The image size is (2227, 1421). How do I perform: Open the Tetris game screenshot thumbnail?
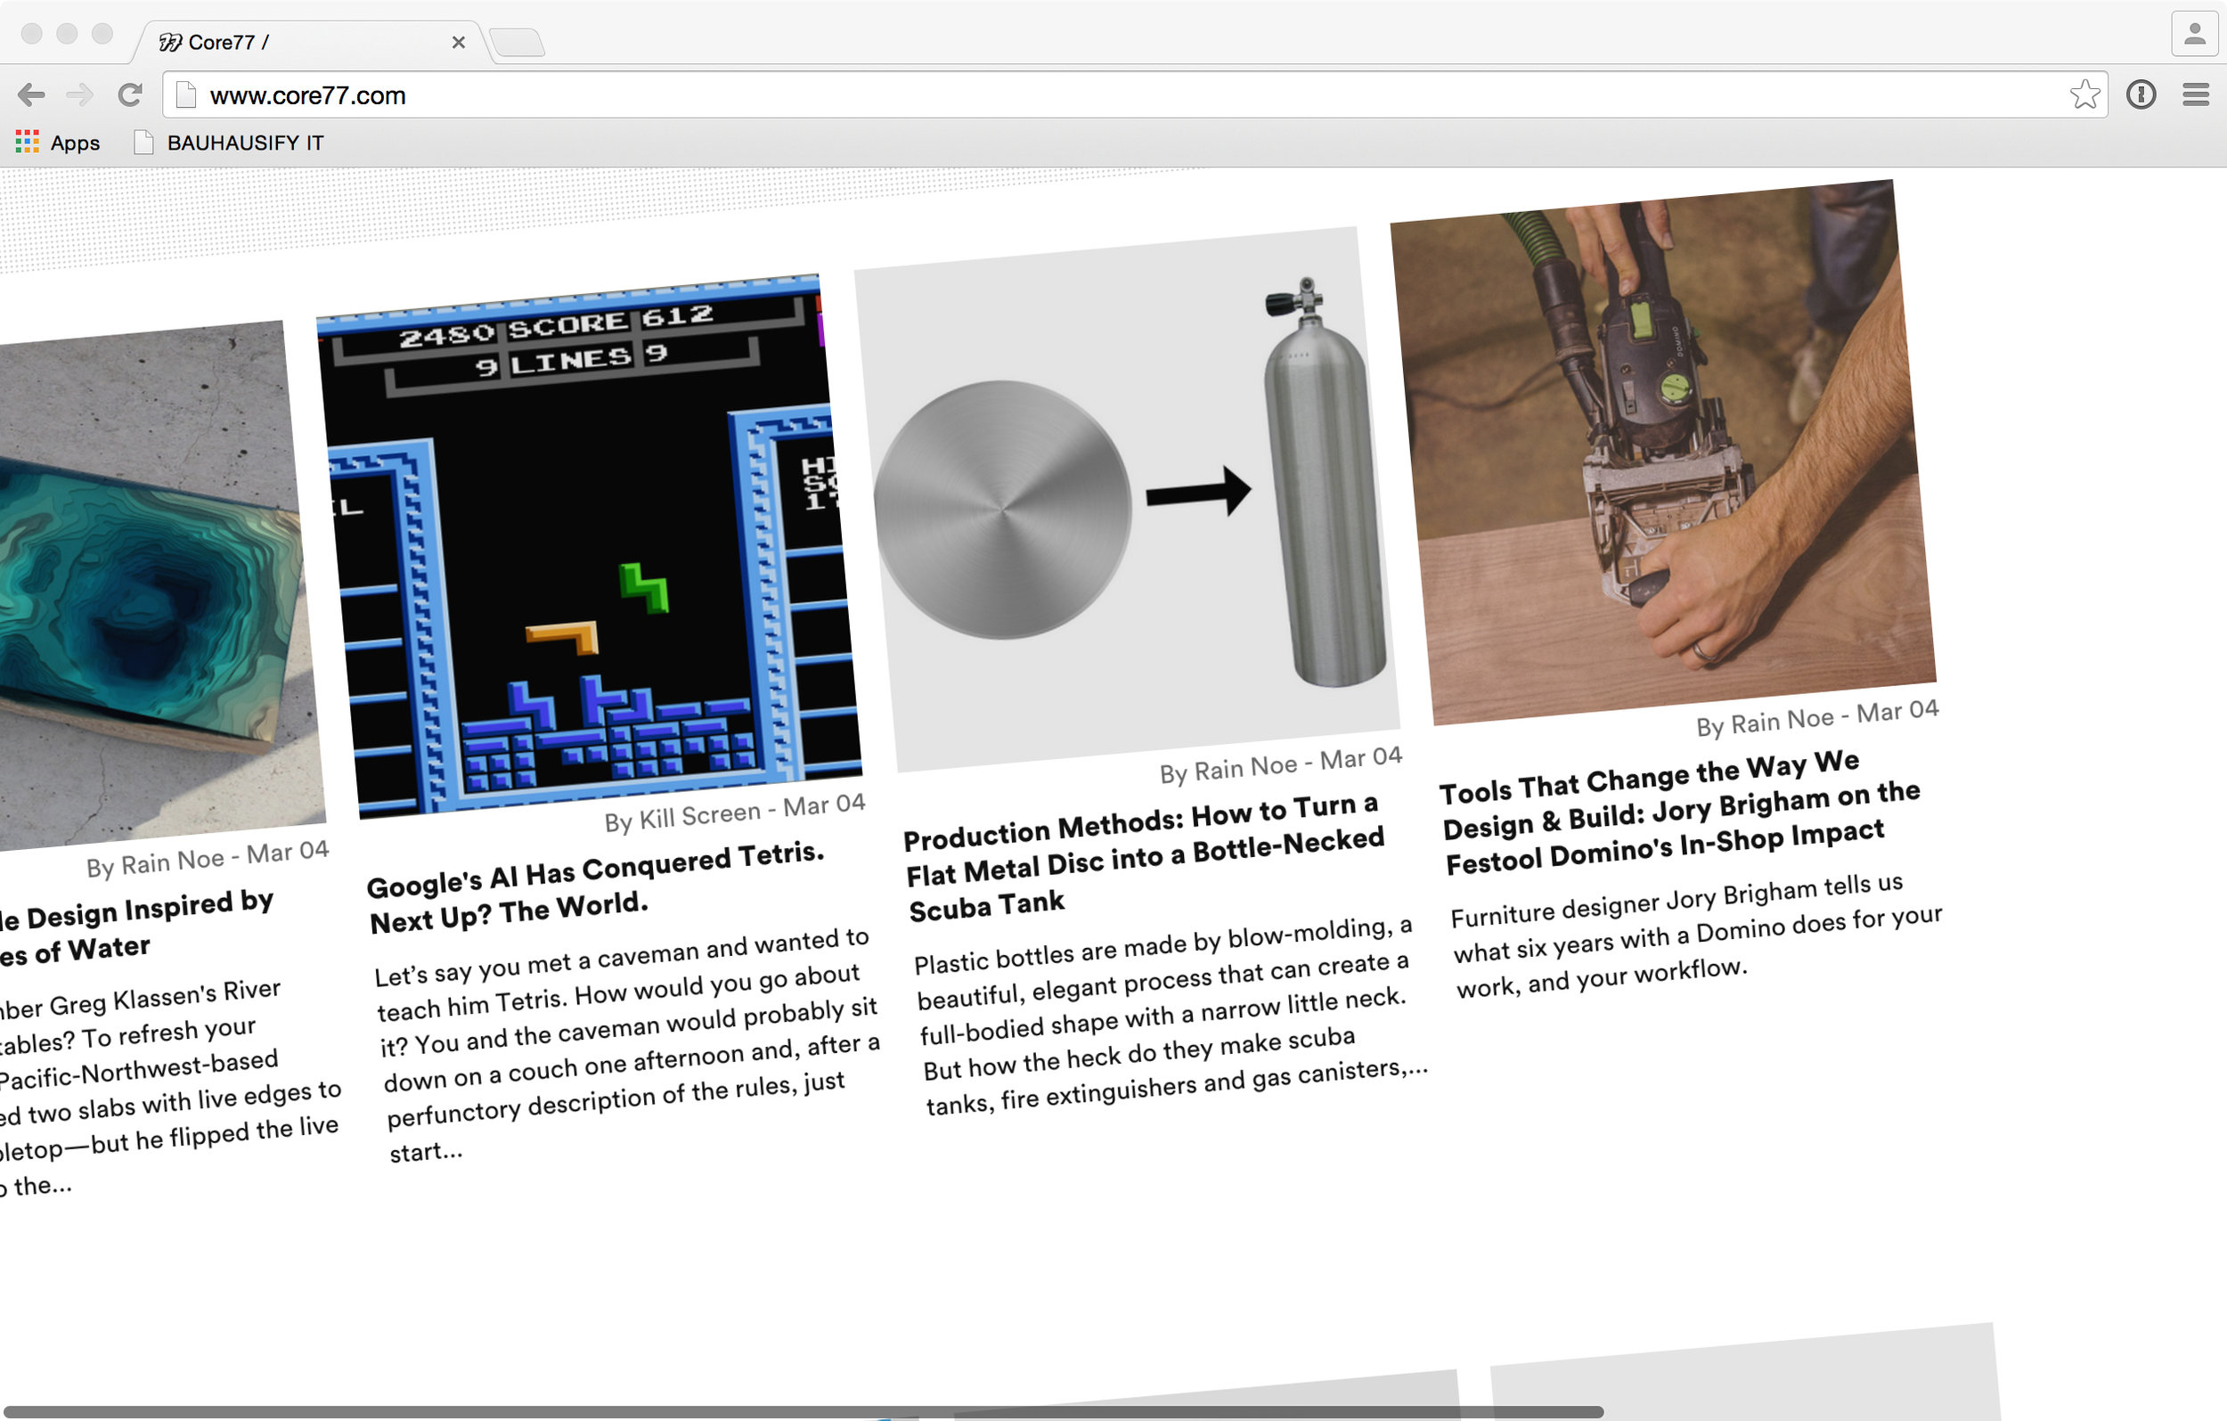pyautogui.click(x=589, y=546)
